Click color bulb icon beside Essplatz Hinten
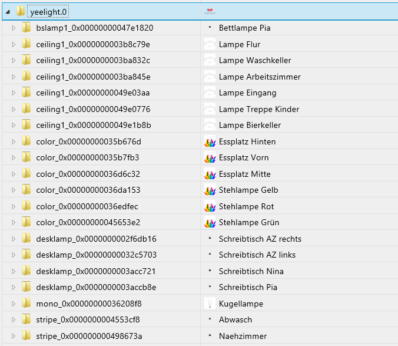The image size is (398, 346). click(x=210, y=141)
